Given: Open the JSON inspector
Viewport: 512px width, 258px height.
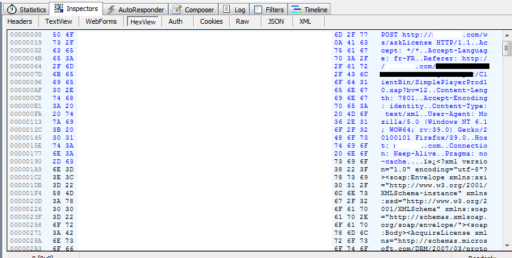Looking at the screenshot, I should [x=276, y=21].
